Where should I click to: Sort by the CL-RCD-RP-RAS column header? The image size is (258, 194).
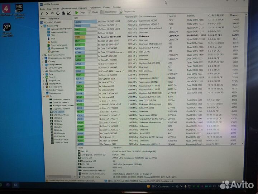216,15
